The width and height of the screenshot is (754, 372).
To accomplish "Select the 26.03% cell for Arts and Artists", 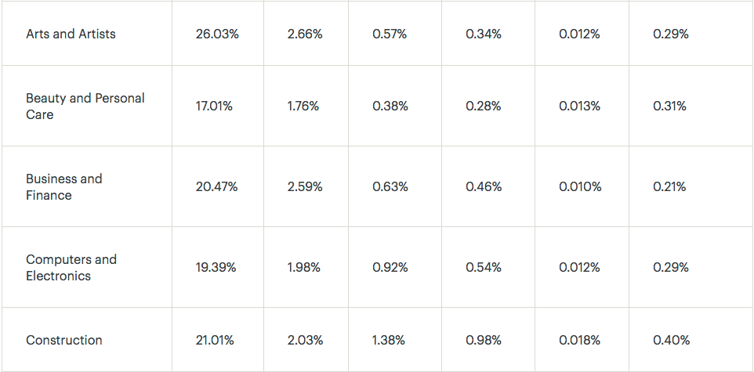I will click(217, 34).
